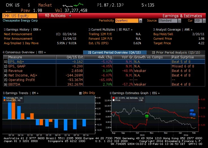Open Earnings History ERN link
The image size is (208, 148).
[x=22, y=29]
